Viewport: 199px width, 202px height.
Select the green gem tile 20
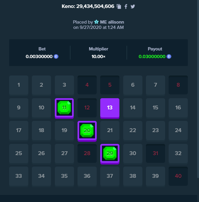pyautogui.click(x=87, y=131)
